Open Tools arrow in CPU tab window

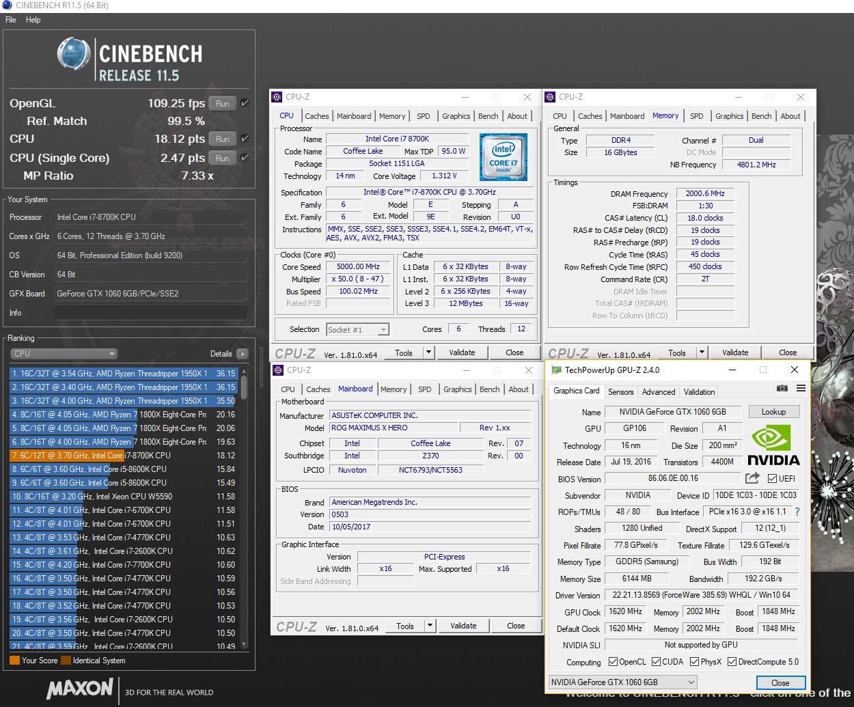[x=428, y=352]
